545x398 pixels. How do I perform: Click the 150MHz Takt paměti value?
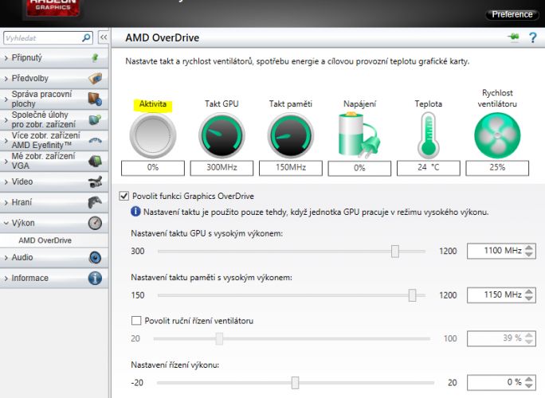(291, 168)
